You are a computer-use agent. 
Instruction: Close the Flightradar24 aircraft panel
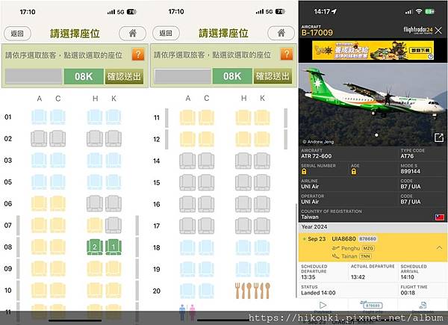tap(438, 31)
